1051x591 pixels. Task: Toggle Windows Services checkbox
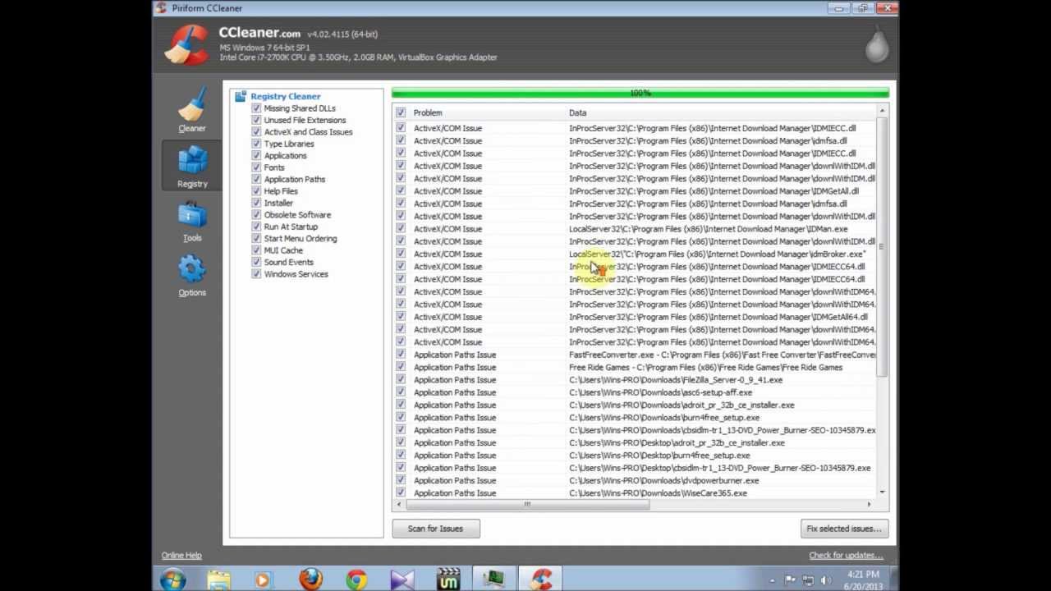(x=256, y=274)
